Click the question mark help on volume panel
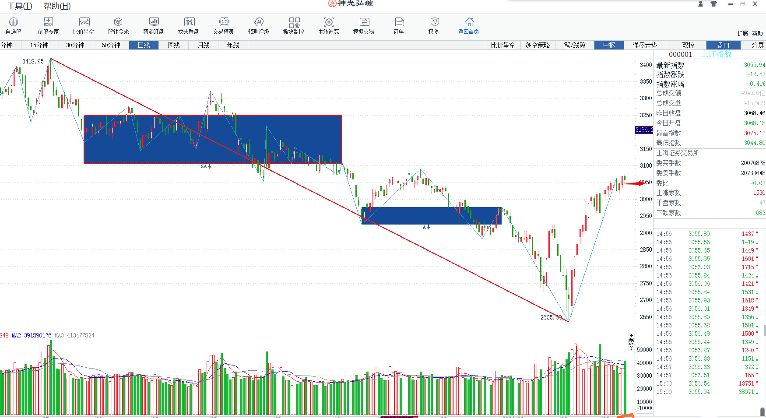766x418 pixels. 631,348
